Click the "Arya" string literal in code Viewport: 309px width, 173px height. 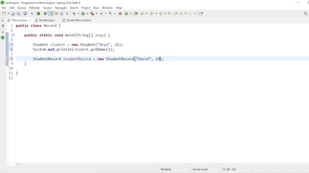(x=104, y=45)
